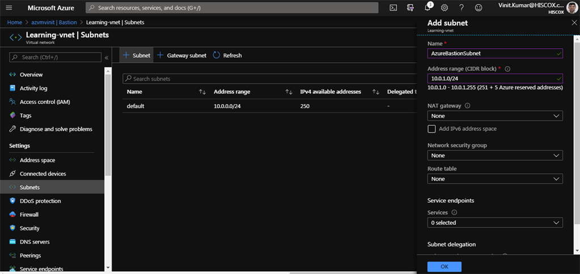Click the user account avatar
The height and width of the screenshot is (274, 580).
pos(571,8)
